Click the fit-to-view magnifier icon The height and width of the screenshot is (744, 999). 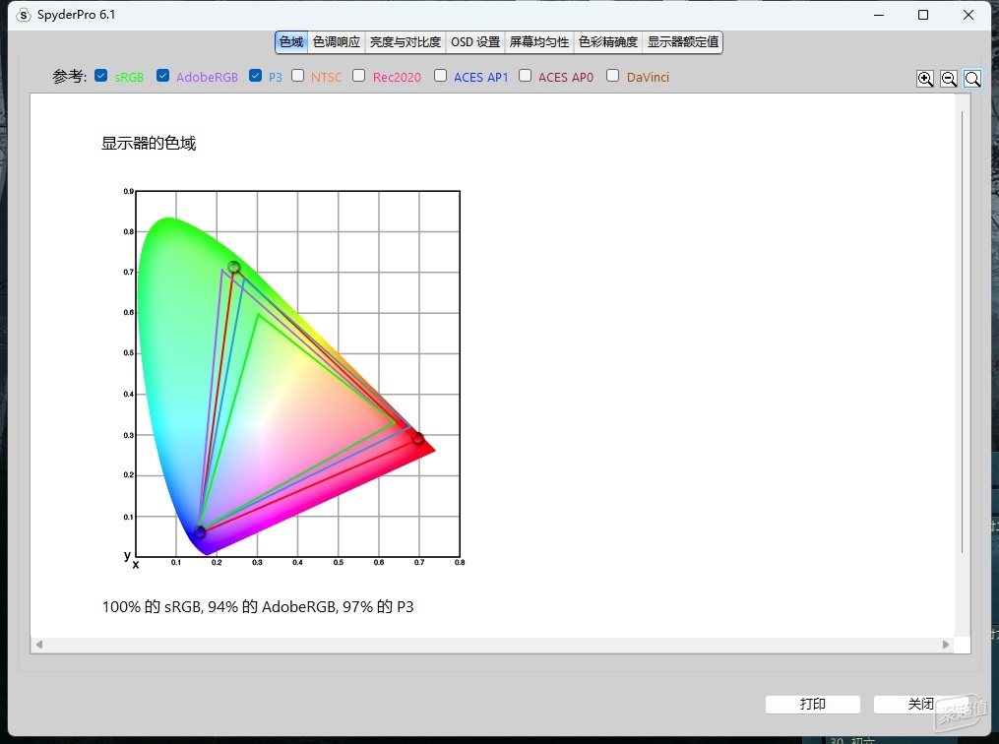coord(972,79)
